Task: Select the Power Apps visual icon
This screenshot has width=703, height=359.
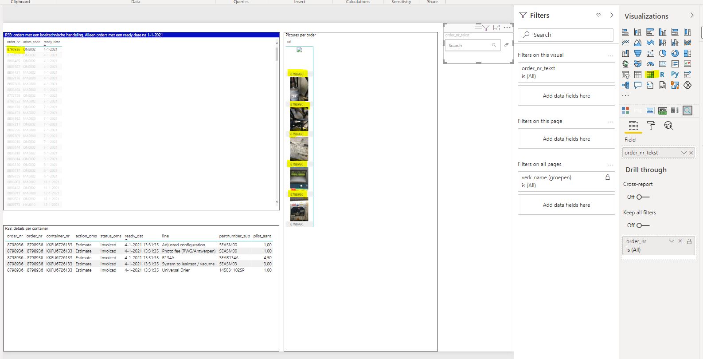Action: [687, 85]
